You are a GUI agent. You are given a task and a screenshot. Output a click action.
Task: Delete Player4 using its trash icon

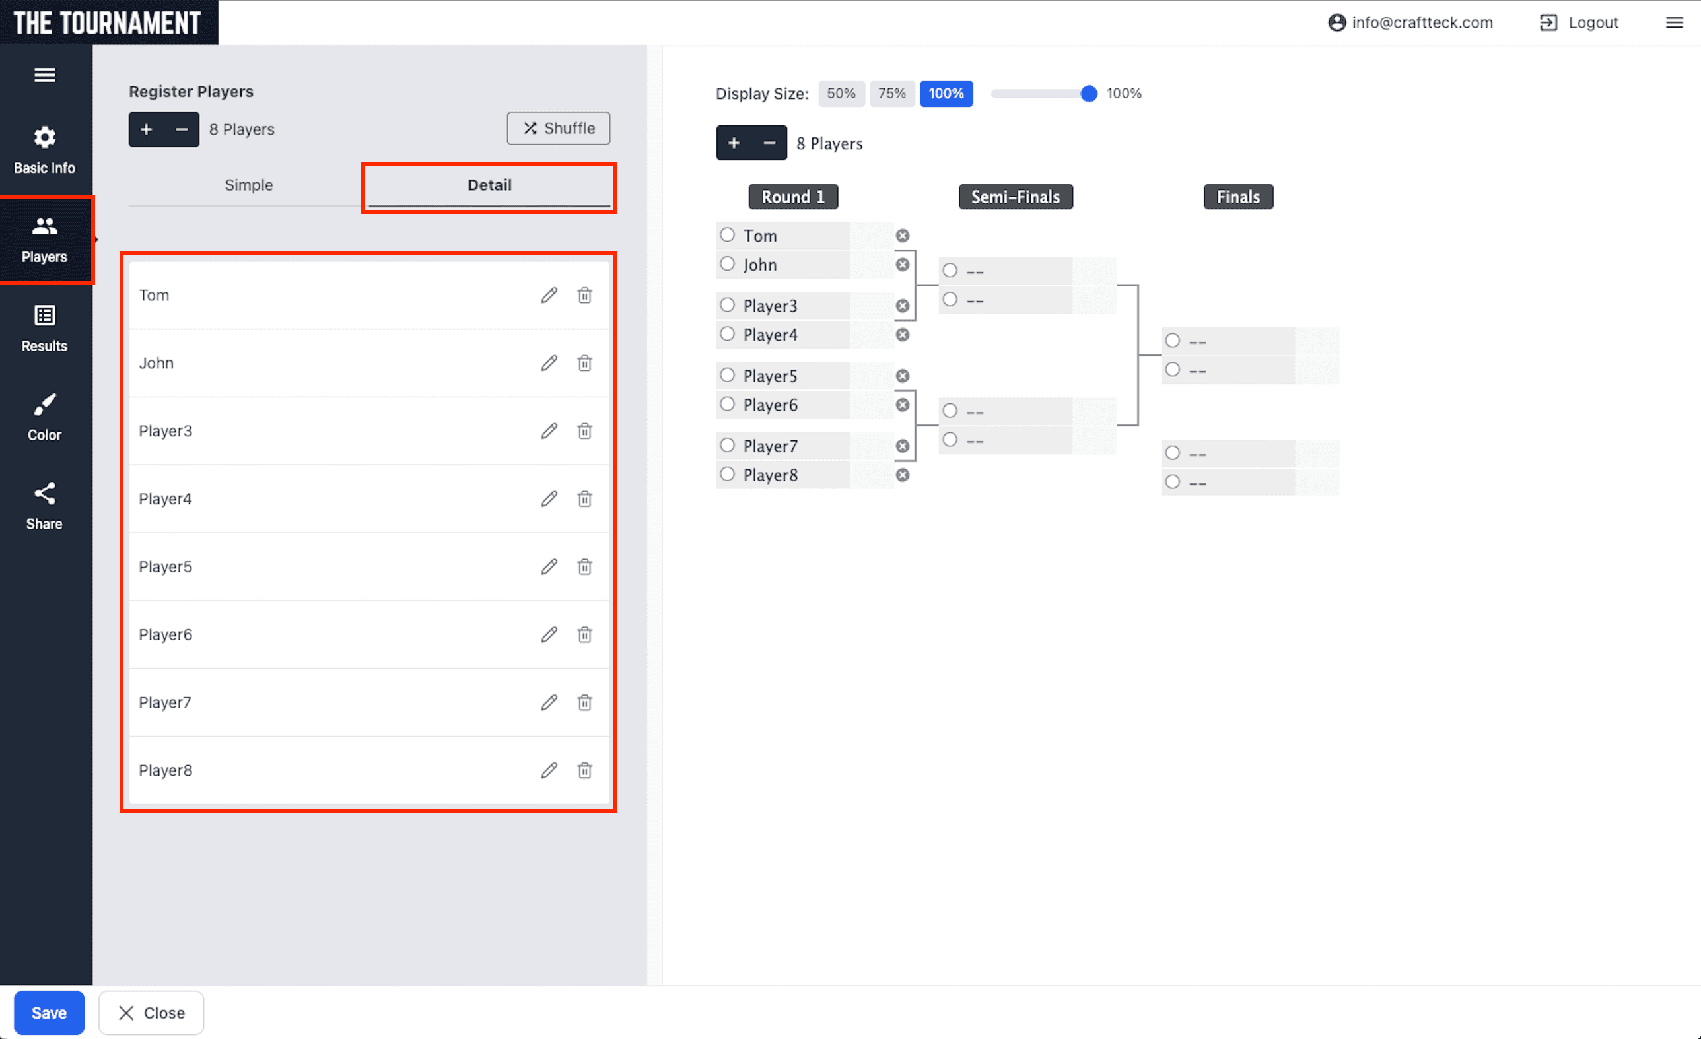pyautogui.click(x=585, y=499)
